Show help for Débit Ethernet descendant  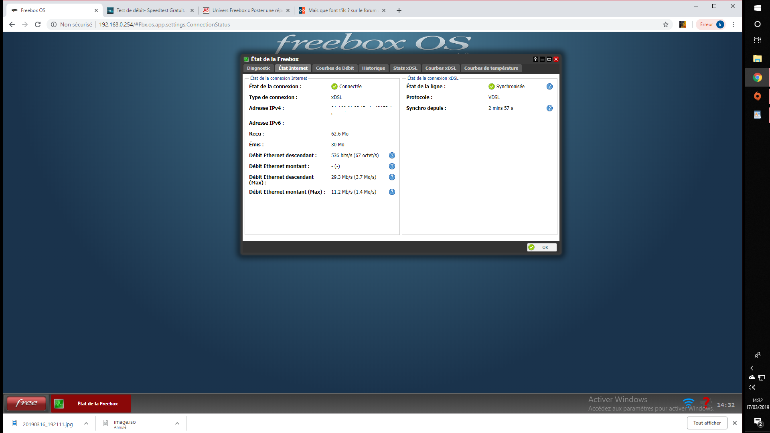pos(392,156)
